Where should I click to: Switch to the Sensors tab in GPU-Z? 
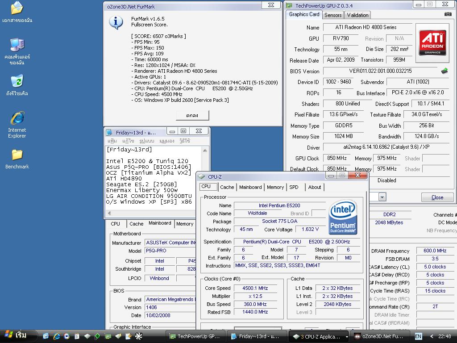333,15
